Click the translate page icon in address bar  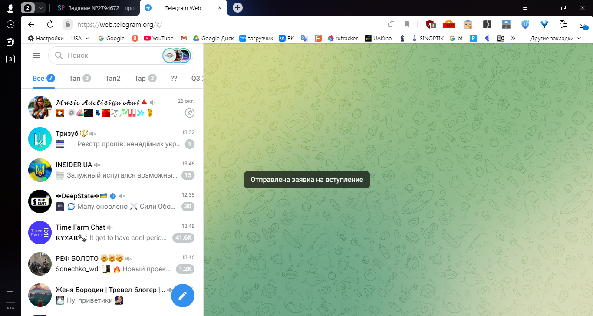click(391, 24)
